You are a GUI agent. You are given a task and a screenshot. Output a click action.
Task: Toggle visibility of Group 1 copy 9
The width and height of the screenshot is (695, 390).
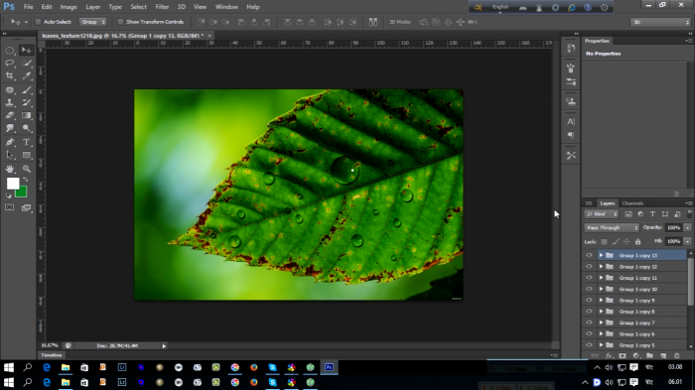589,300
